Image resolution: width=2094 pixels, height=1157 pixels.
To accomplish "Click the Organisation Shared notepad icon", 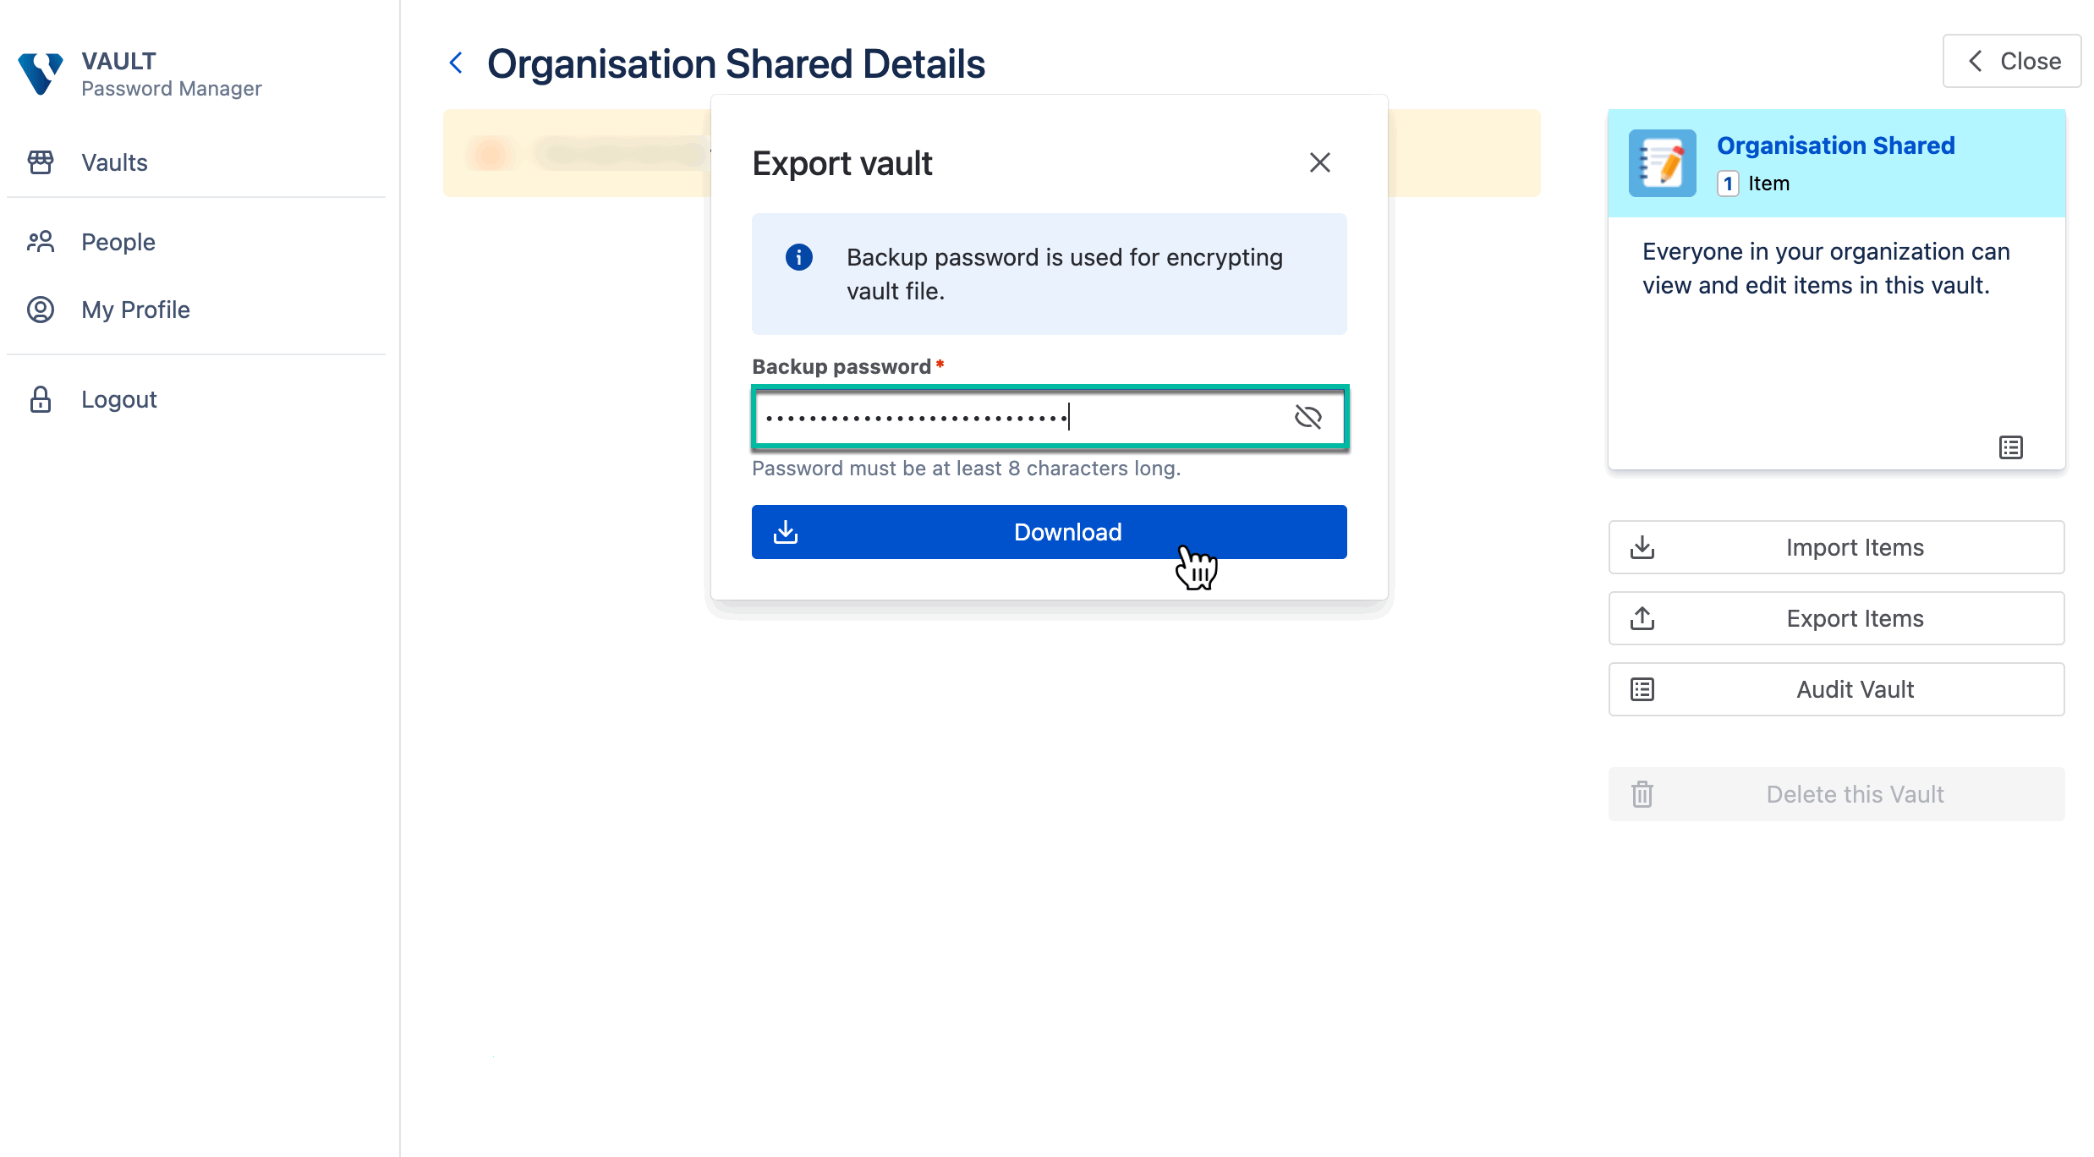I will coord(1662,163).
